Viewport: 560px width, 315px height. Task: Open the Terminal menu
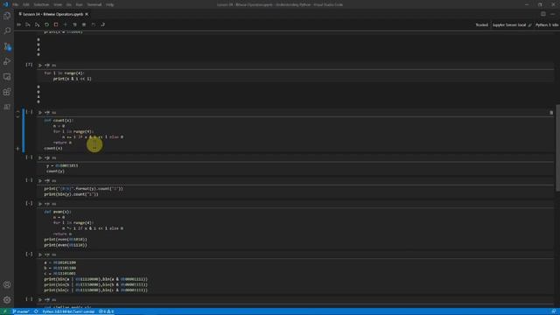point(94,4)
